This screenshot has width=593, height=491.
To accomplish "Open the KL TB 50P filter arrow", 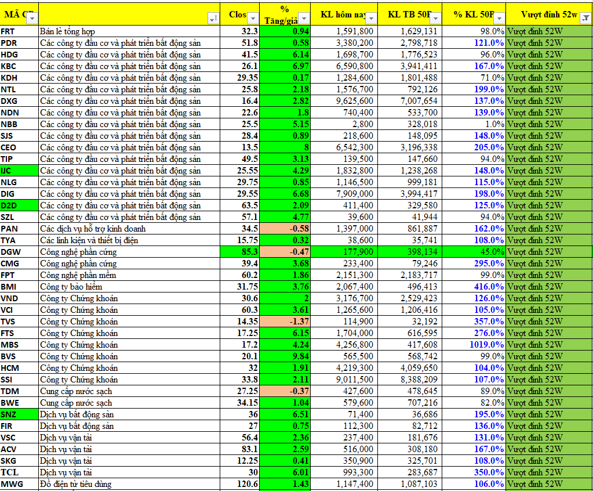I will coord(435,19).
